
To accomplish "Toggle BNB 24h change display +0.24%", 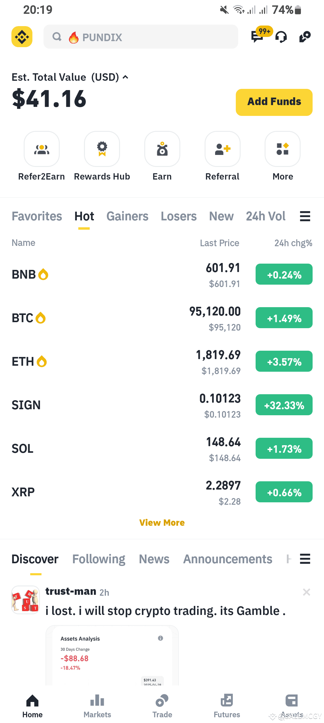I will click(x=284, y=274).
